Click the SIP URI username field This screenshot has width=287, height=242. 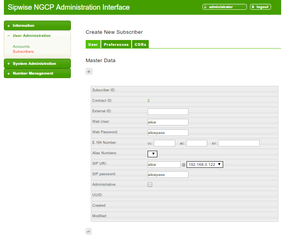164,164
